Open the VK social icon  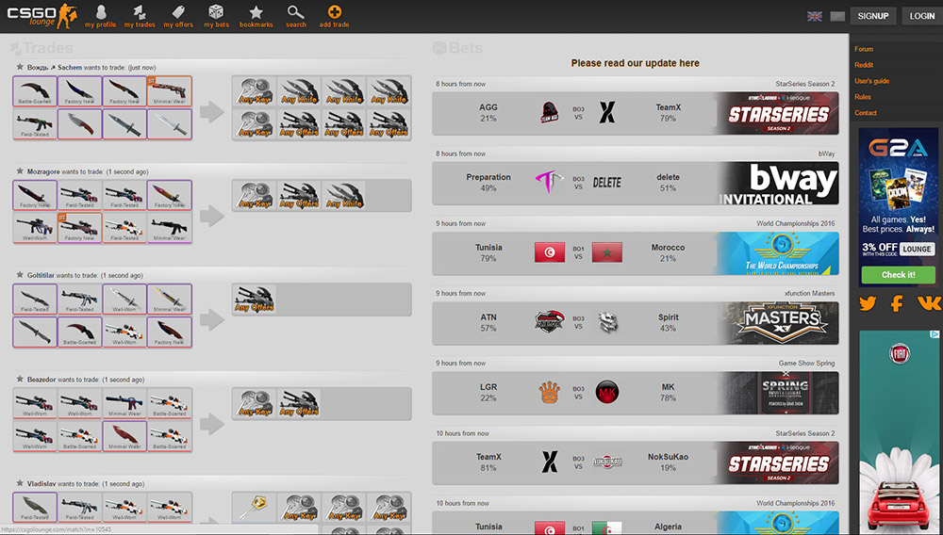[930, 303]
